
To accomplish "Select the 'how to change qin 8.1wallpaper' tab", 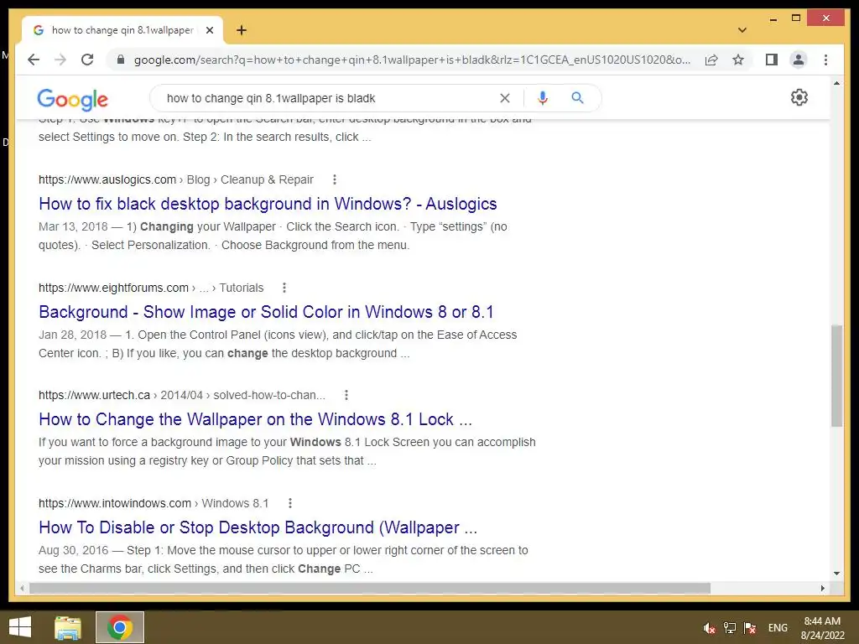I will point(122,30).
